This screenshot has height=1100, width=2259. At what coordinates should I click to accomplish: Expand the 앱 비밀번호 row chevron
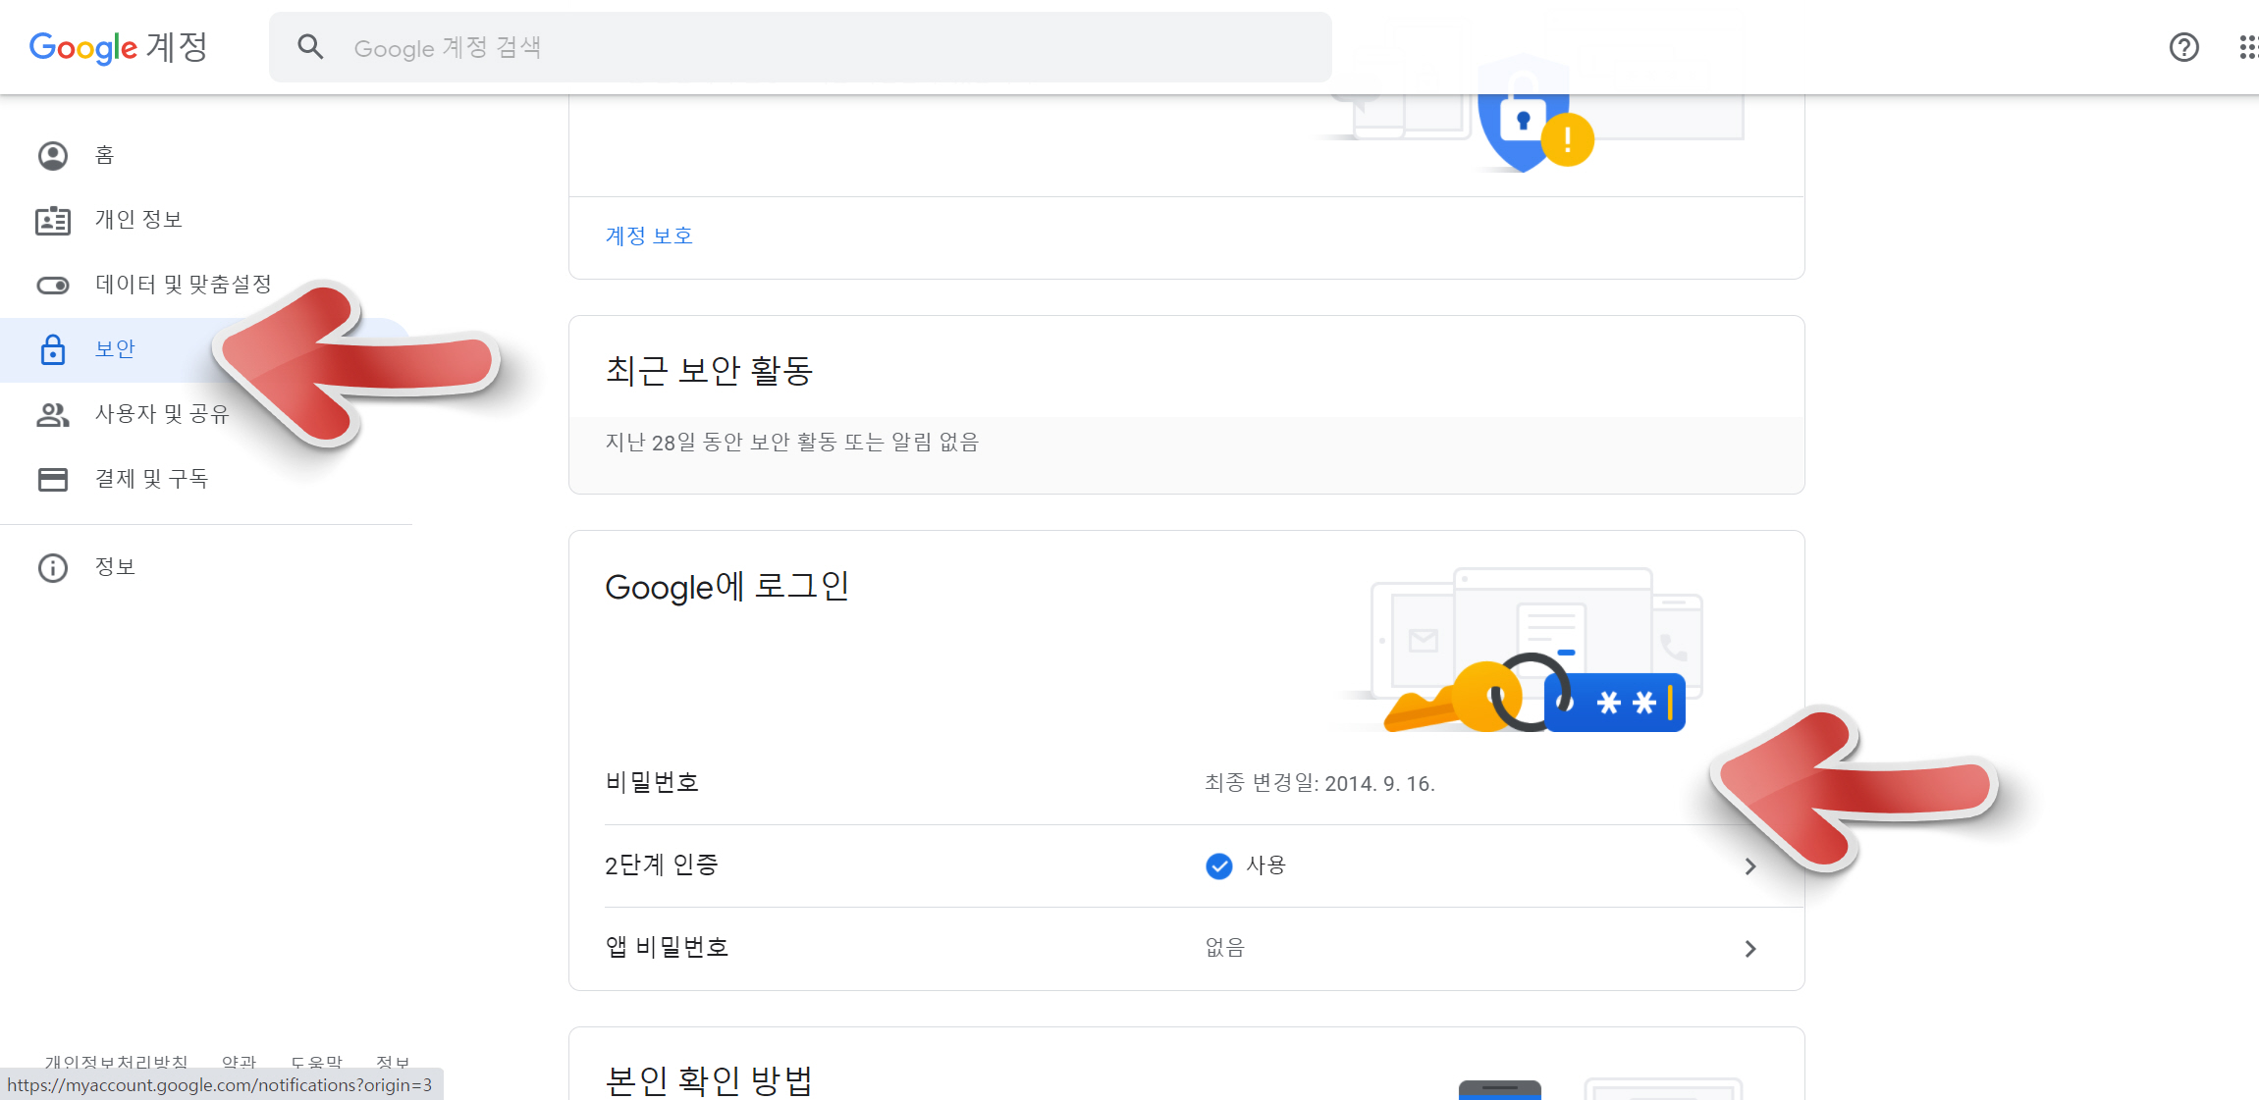[1749, 949]
